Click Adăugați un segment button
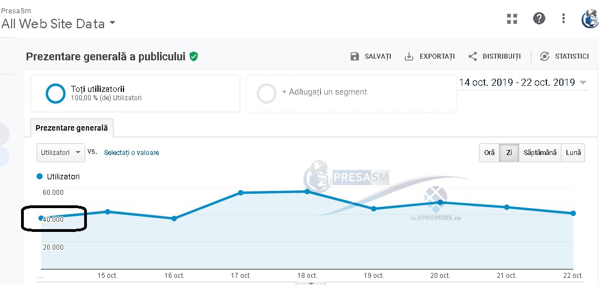 point(324,92)
